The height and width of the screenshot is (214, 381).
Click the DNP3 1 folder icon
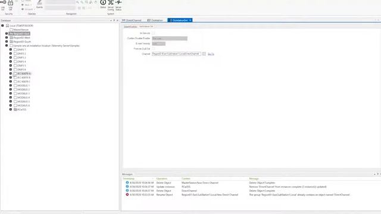tap(15, 49)
